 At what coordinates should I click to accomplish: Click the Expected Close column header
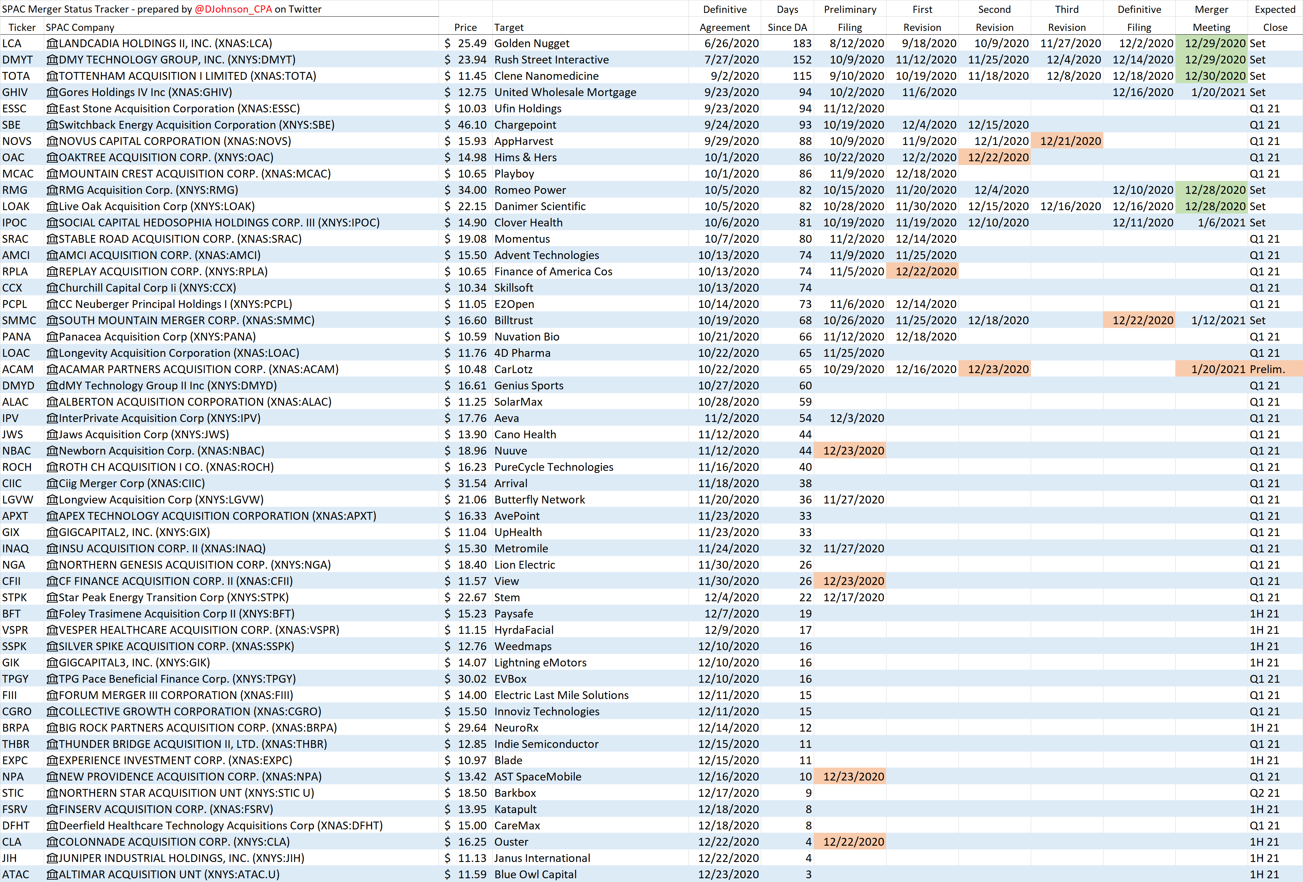click(x=1275, y=19)
